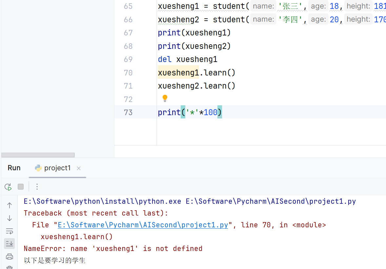Viewport: 386px width, 269px height.
Task: Click the NameError message line
Action: [113, 249]
